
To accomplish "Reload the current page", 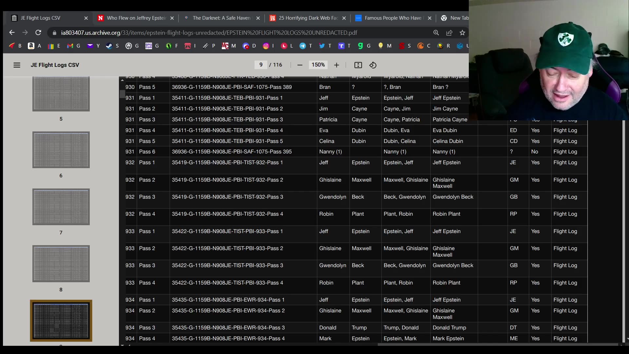I will tap(38, 32).
